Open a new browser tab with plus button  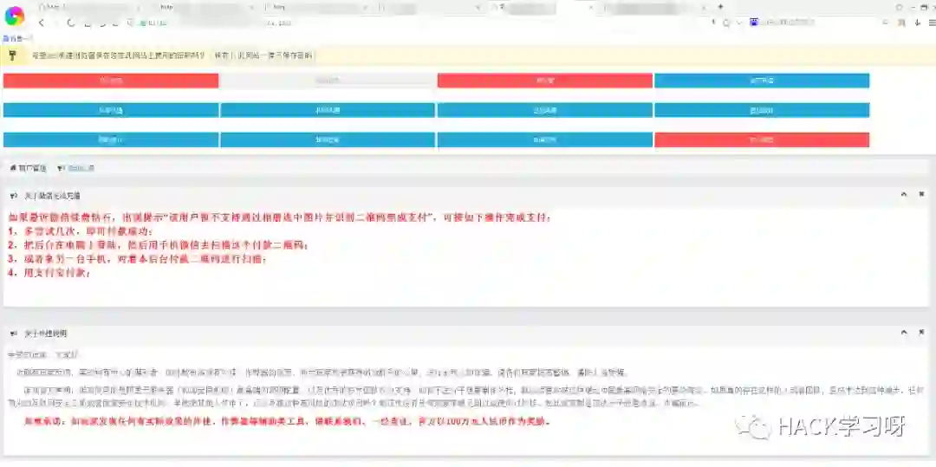pyautogui.click(x=720, y=7)
